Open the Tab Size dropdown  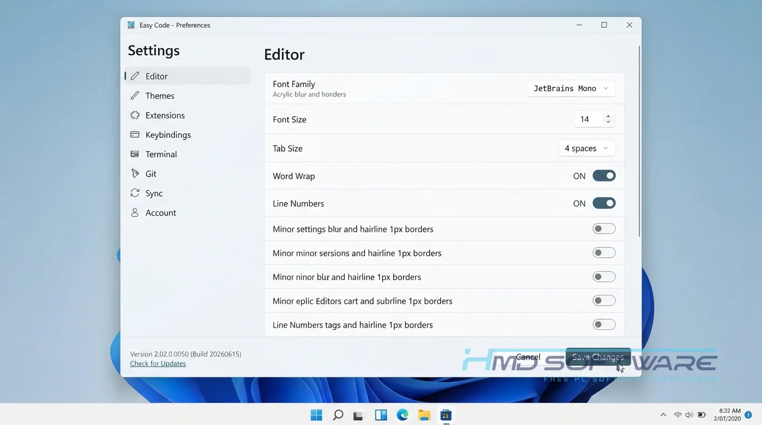587,148
